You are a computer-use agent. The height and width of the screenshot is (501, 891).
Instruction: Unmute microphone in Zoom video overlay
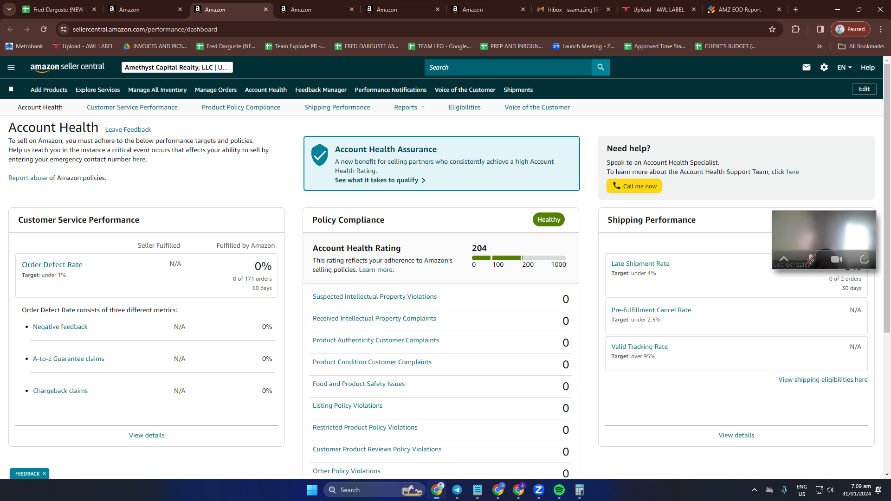click(x=811, y=259)
